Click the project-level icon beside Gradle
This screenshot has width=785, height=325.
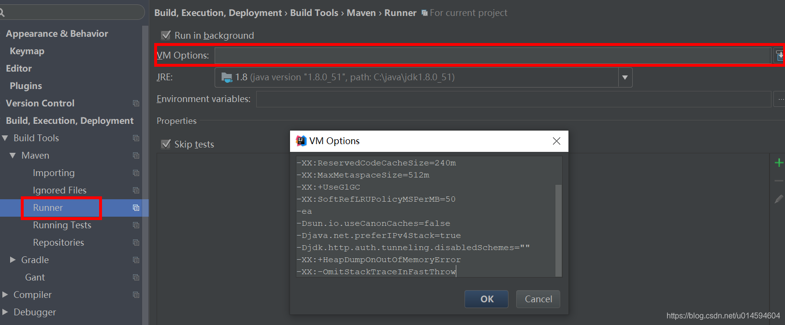136,260
